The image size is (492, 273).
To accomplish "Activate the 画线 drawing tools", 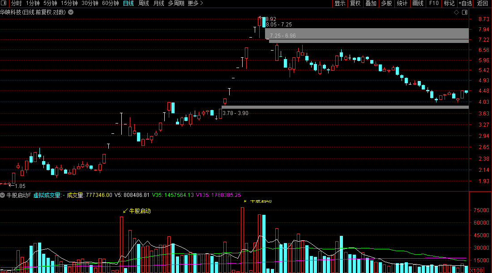I will (418, 4).
